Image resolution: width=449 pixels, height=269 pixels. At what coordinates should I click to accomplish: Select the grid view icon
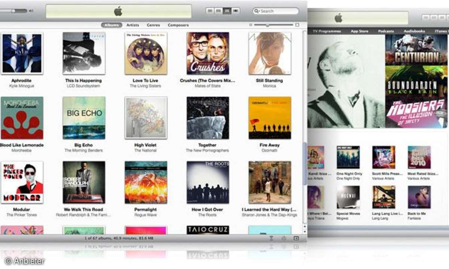[x=227, y=11]
